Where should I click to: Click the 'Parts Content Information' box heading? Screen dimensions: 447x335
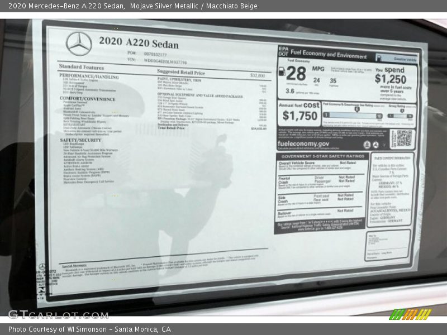click(392, 158)
